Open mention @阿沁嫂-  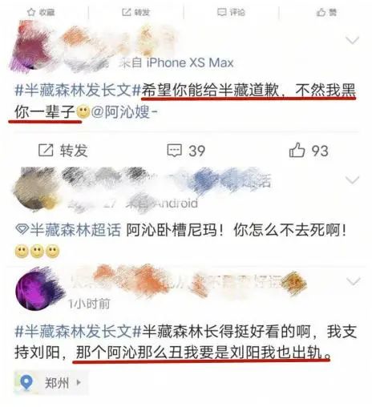[x=124, y=111]
